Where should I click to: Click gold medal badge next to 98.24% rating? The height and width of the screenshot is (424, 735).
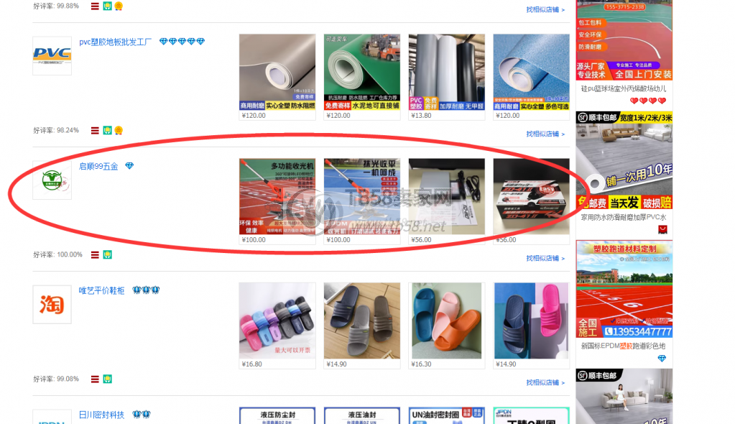[x=119, y=130]
